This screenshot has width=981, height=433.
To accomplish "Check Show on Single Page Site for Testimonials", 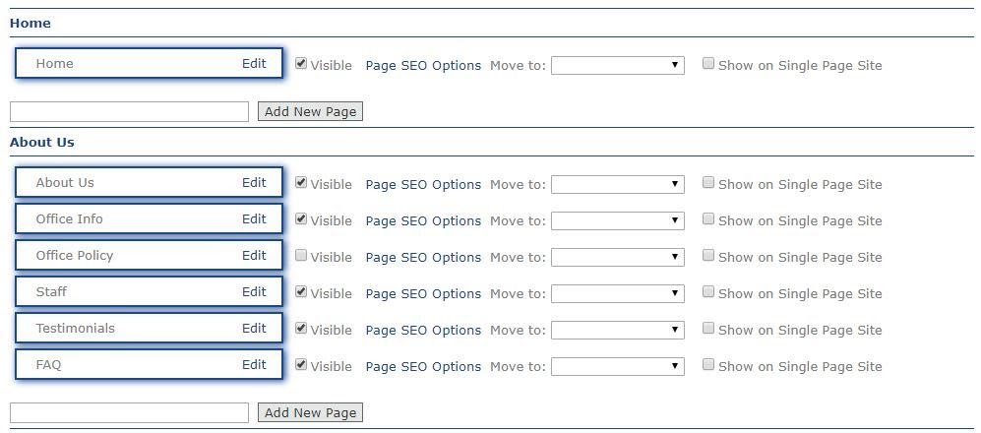I will (x=708, y=329).
